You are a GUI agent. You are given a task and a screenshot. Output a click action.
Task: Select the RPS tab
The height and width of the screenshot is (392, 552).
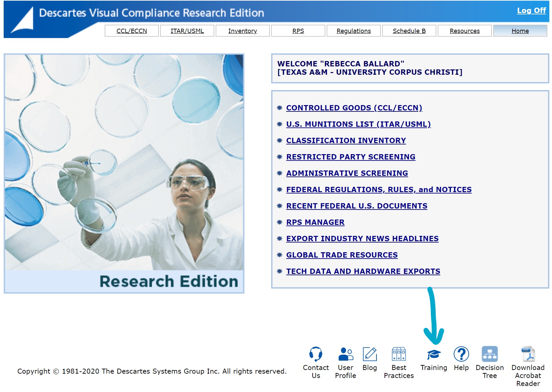coord(298,31)
